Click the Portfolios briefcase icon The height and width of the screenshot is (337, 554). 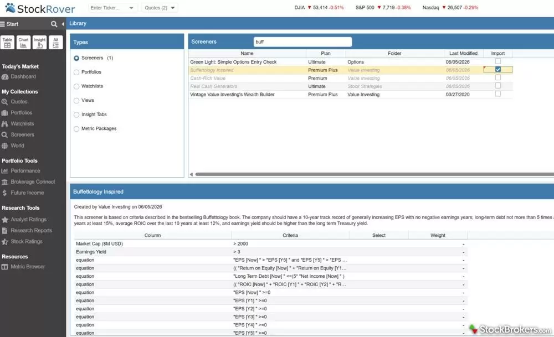point(4,112)
